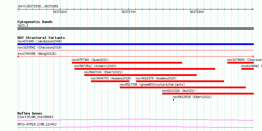Screen dimensions: 262x131
Task: Select the nsv4517789 red variant bar
Action: 183,87
